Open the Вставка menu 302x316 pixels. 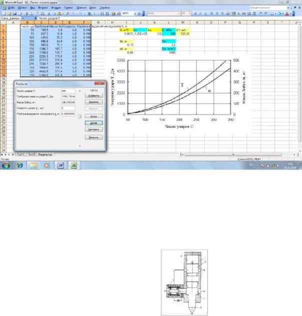point(42,7)
